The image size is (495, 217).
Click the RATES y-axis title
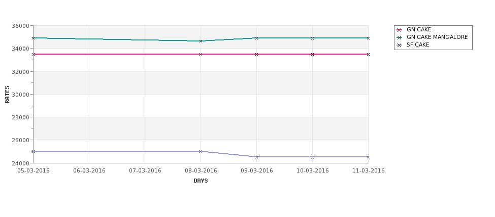7,95
